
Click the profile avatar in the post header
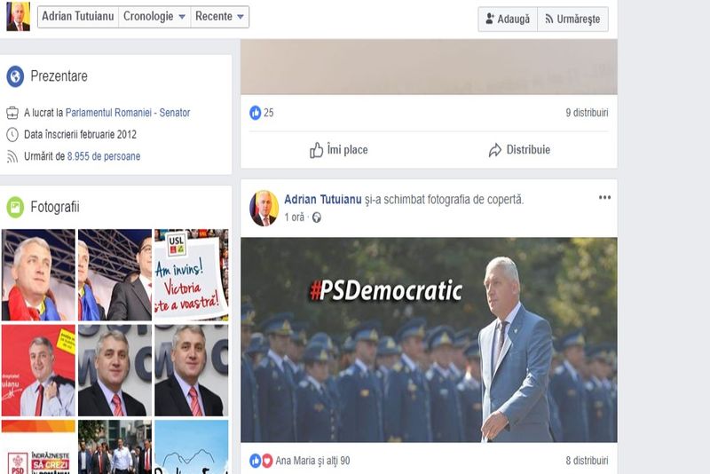264,208
